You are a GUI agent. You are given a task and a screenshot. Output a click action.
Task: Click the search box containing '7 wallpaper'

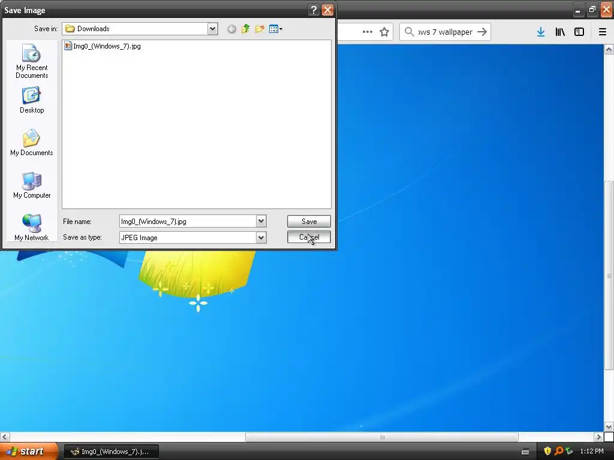446,32
